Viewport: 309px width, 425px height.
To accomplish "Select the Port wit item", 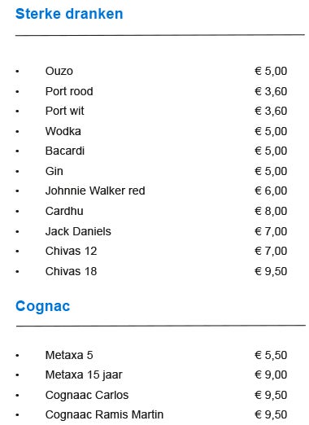I will click(x=64, y=111).
